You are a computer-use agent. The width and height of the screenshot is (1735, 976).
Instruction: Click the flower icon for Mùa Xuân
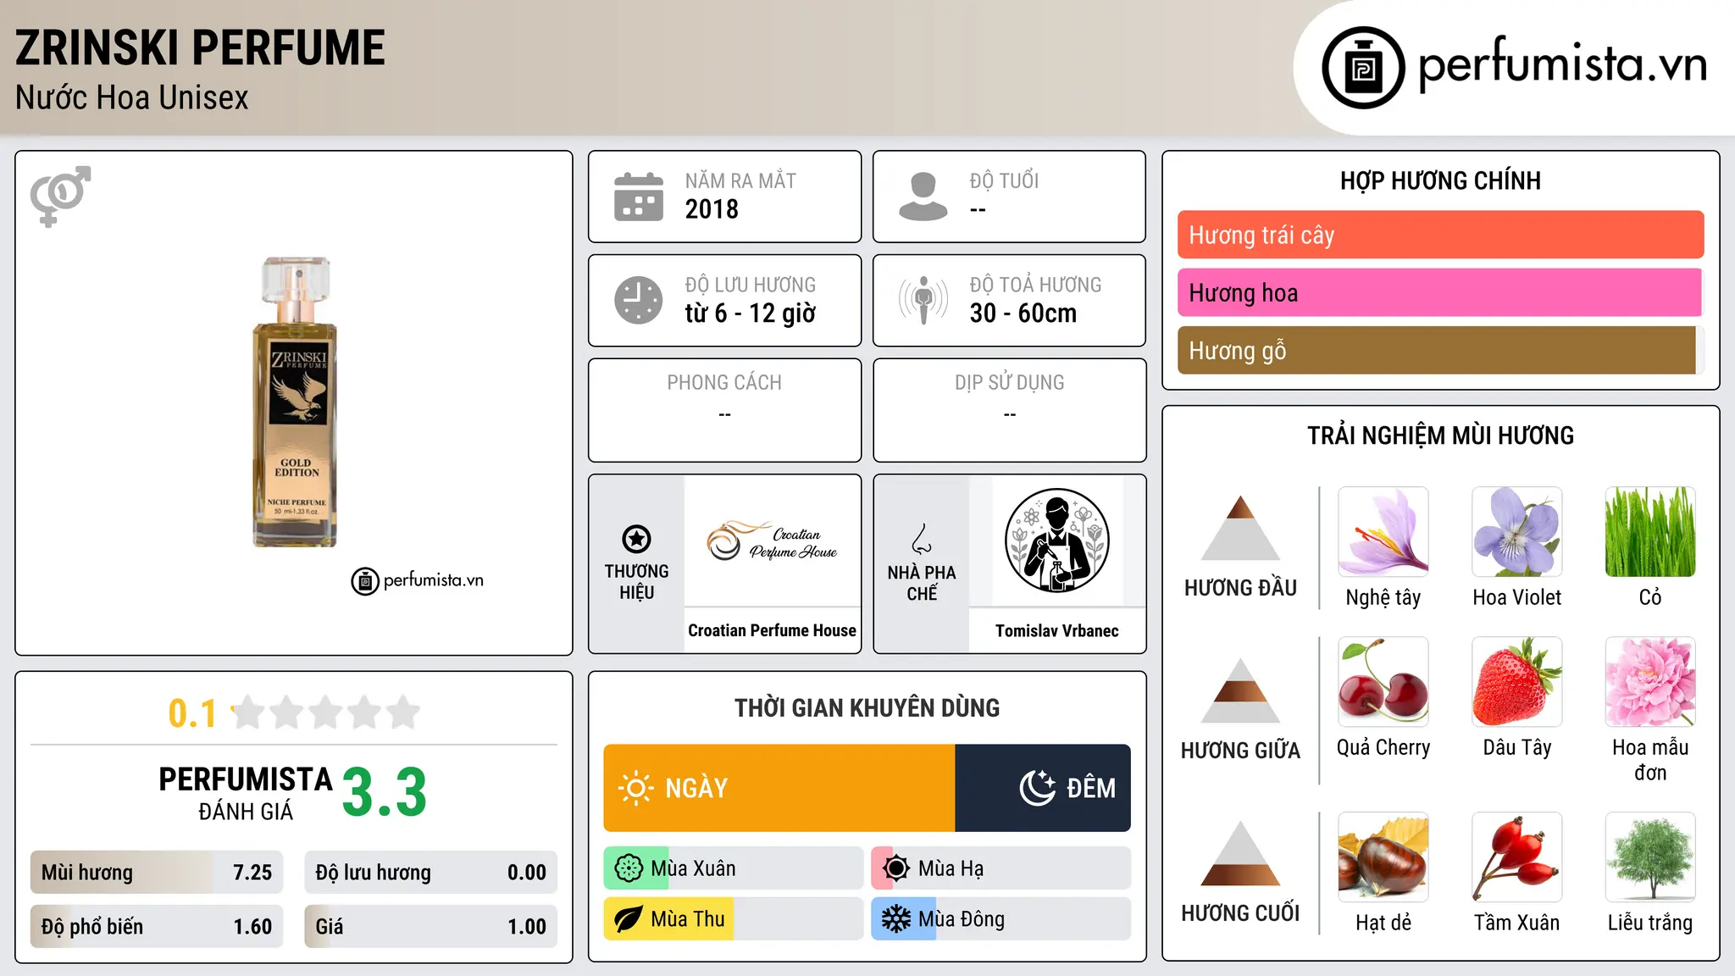(629, 868)
